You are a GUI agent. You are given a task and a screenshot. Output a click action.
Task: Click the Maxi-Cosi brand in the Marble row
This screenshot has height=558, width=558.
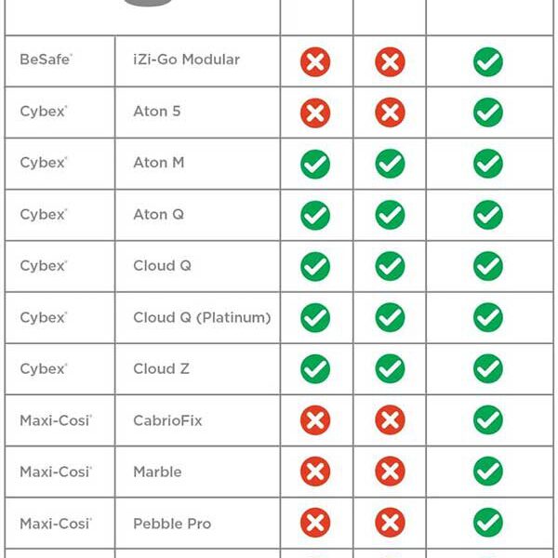[x=54, y=472]
